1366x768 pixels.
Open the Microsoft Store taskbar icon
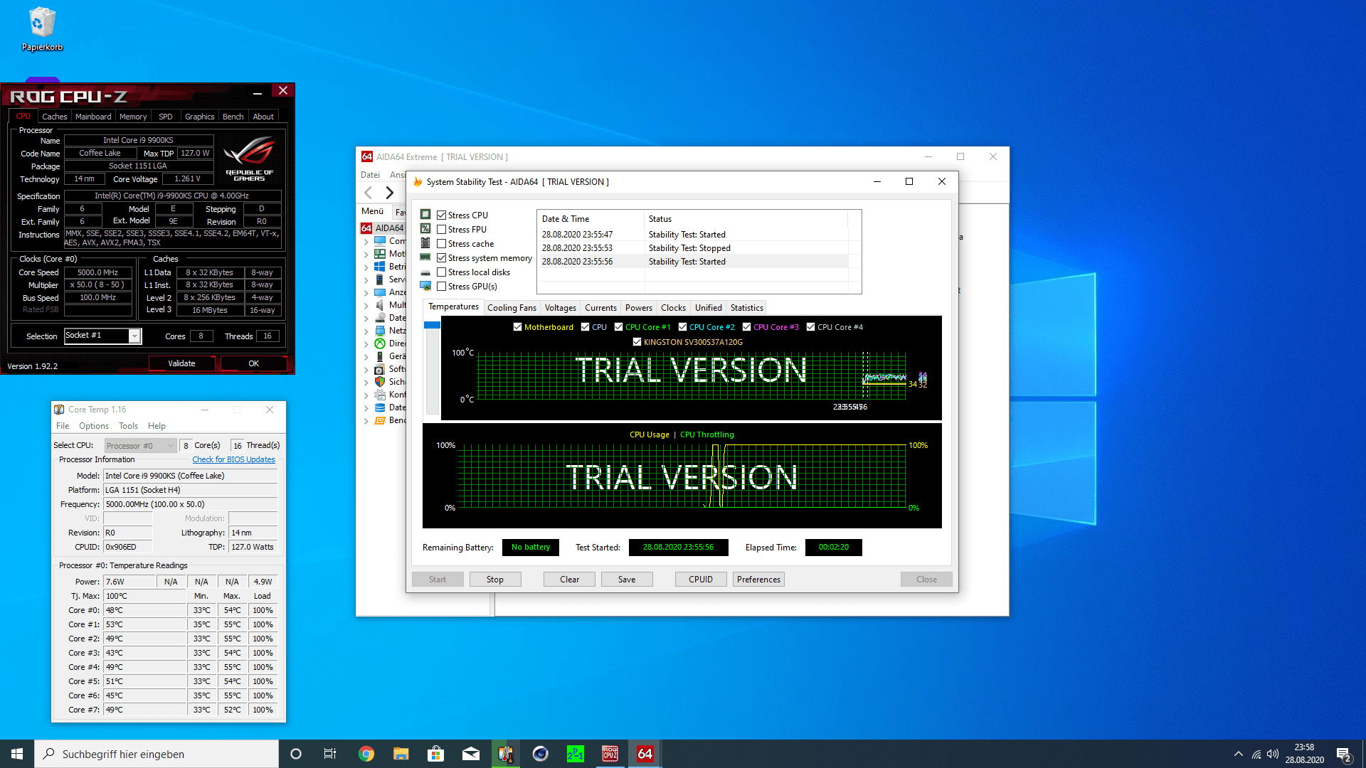(435, 754)
